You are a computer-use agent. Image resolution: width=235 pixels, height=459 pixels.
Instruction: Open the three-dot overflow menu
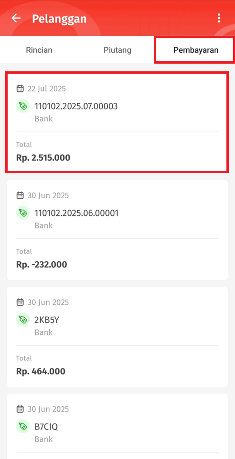[219, 18]
